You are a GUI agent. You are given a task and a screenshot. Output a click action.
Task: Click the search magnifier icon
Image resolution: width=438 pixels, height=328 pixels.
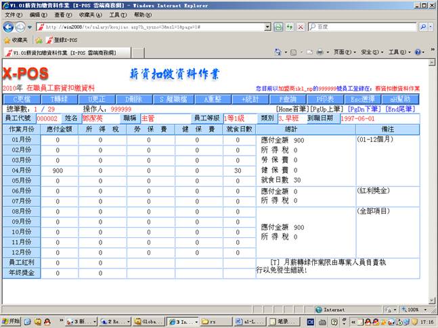coord(422,26)
